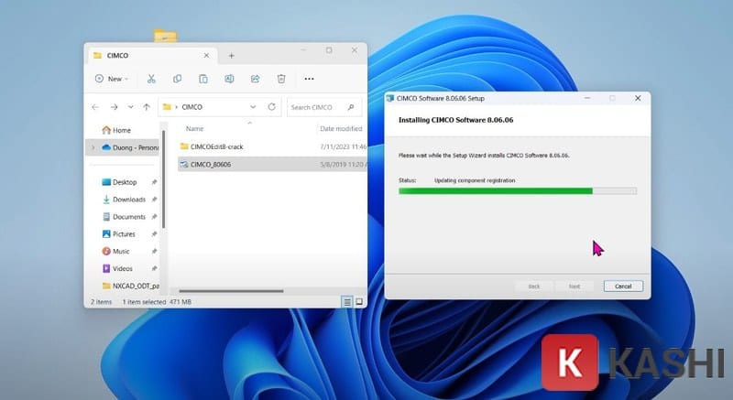Open recent locations chevron dropdown

click(x=131, y=107)
